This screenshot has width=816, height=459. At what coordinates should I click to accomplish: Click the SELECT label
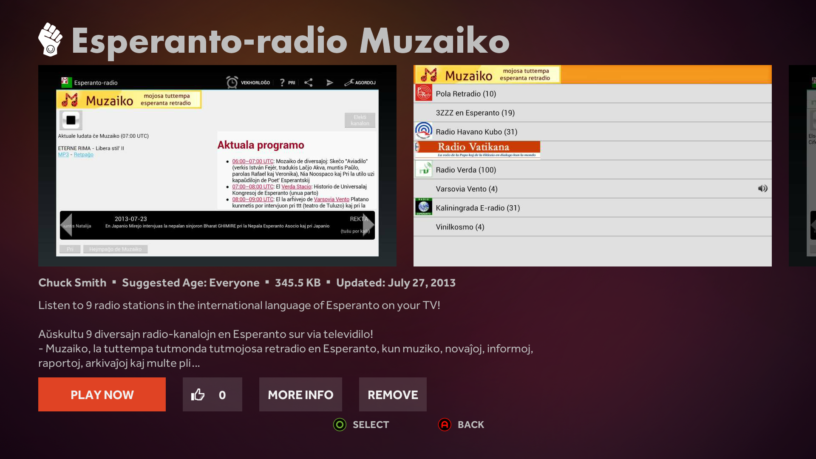(x=371, y=425)
